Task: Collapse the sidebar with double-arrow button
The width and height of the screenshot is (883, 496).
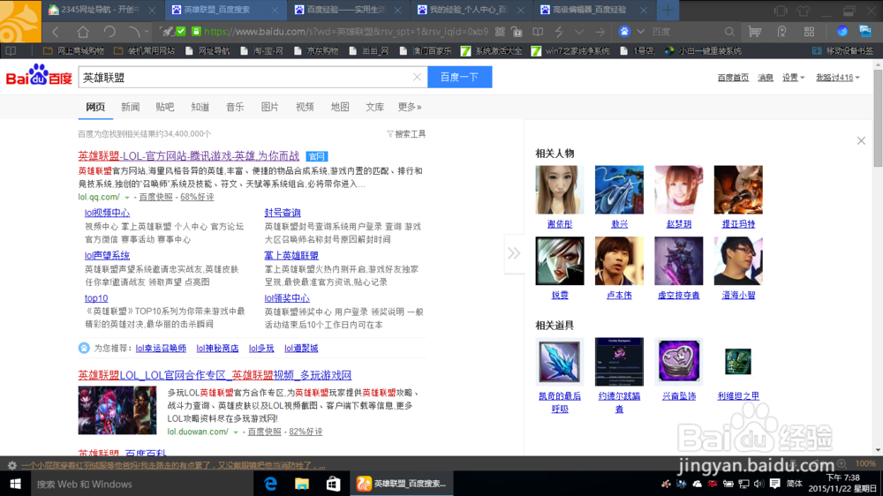Action: [514, 253]
